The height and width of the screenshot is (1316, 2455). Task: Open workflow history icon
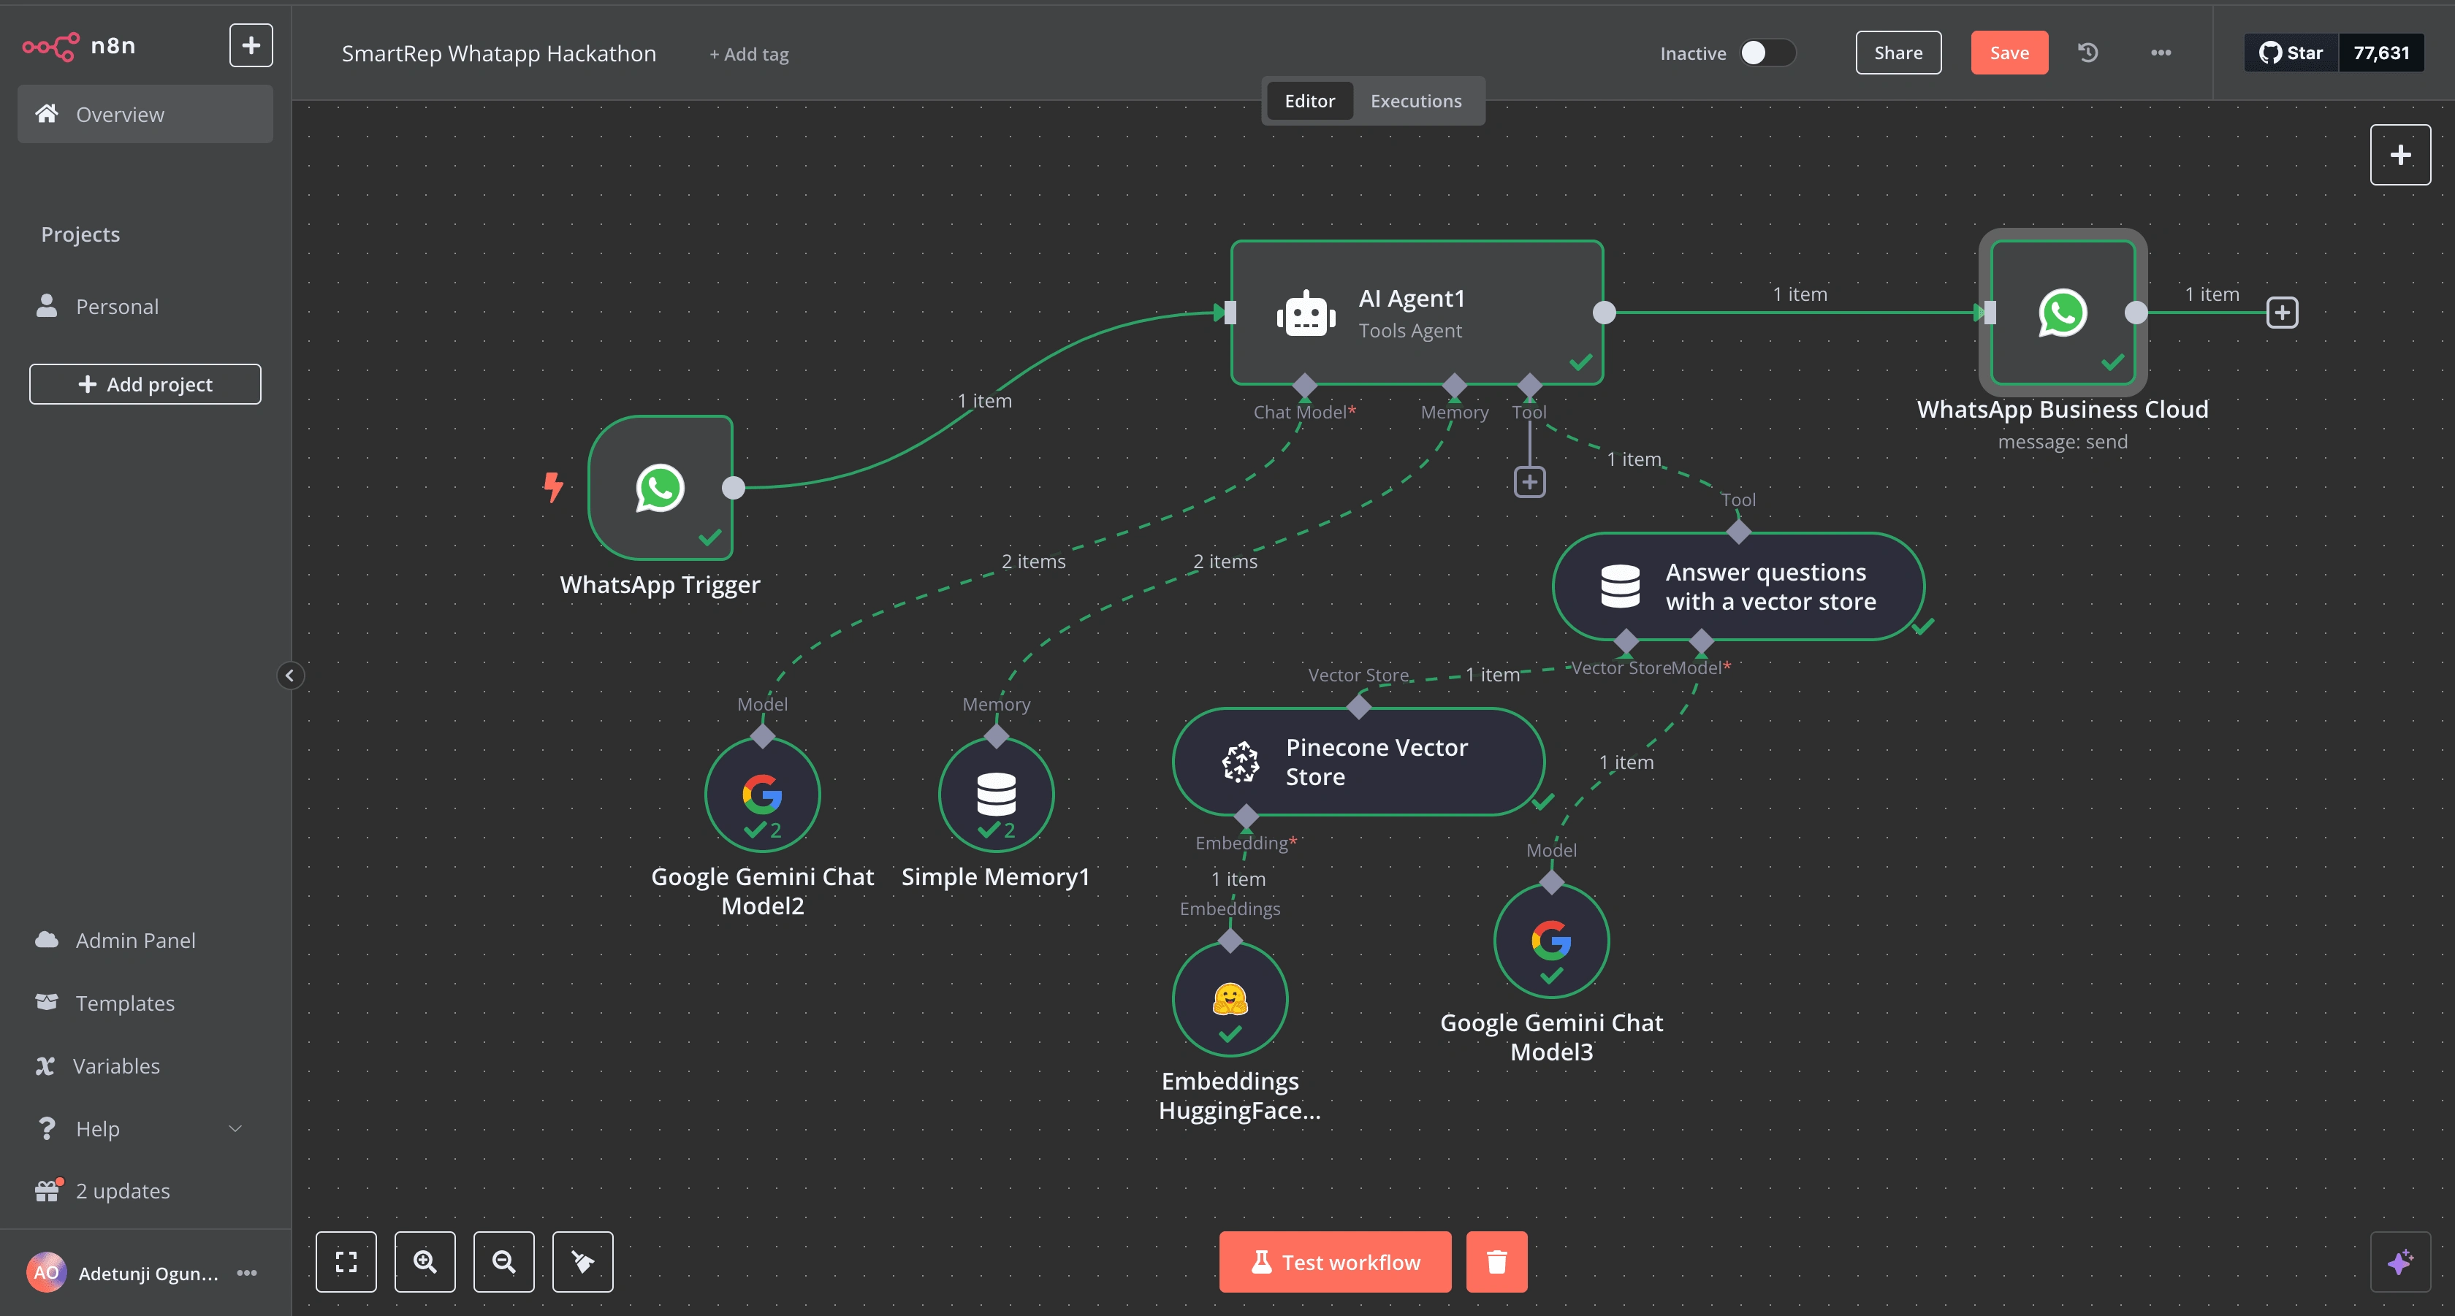(x=2088, y=53)
